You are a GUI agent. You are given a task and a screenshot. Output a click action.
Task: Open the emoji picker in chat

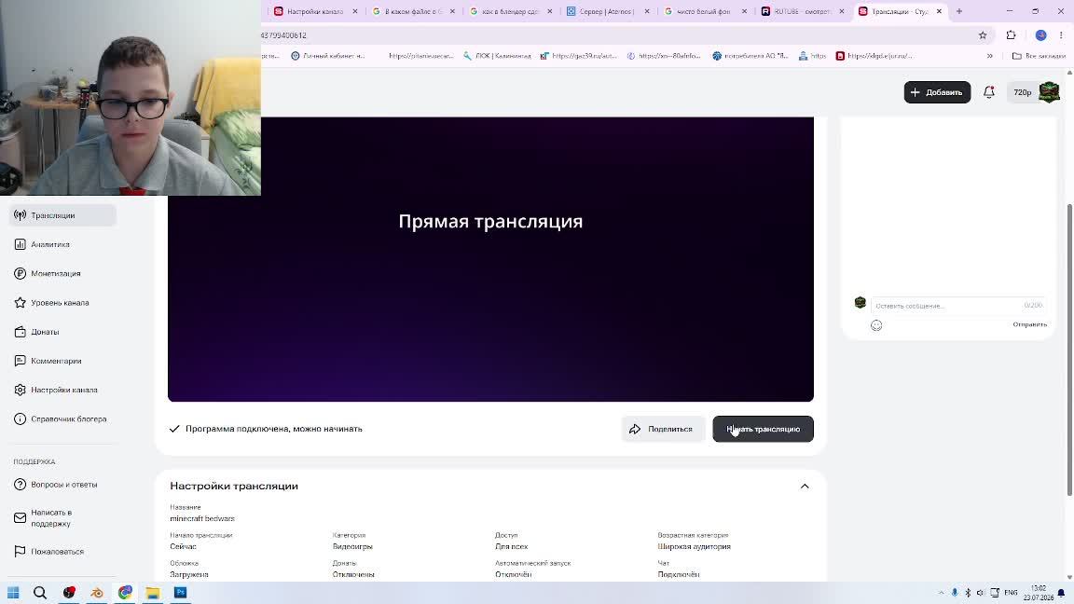(x=876, y=325)
